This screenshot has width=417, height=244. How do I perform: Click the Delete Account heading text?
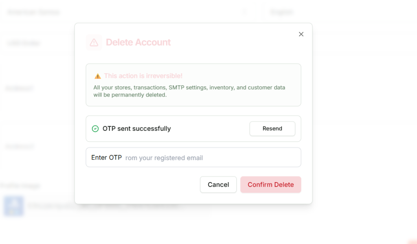[138, 42]
